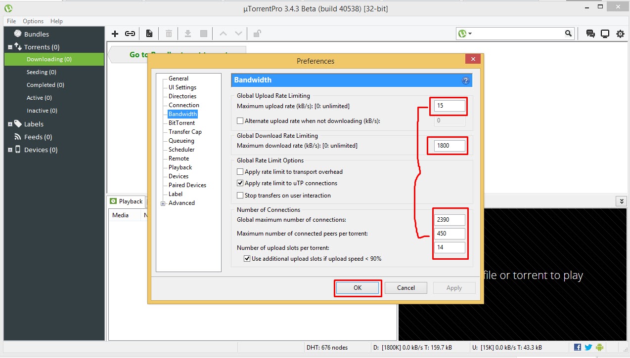Click the Remove torrent trash icon

click(169, 34)
